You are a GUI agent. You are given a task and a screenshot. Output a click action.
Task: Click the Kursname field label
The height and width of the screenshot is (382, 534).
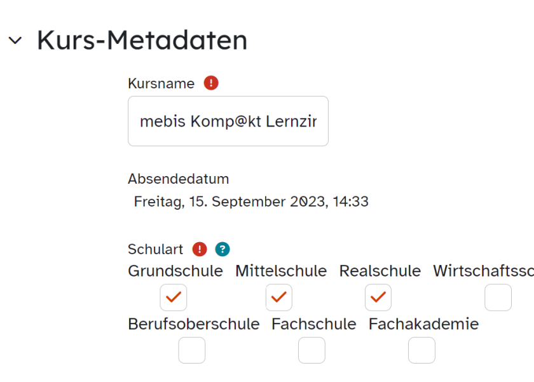(x=161, y=83)
